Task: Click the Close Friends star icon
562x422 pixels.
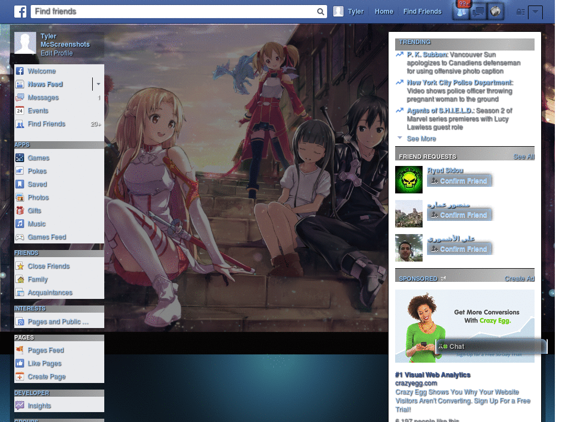Action: point(20,266)
